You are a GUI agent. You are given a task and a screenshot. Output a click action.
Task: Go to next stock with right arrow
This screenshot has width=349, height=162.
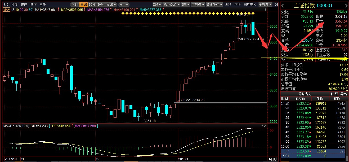(x=346, y=6)
